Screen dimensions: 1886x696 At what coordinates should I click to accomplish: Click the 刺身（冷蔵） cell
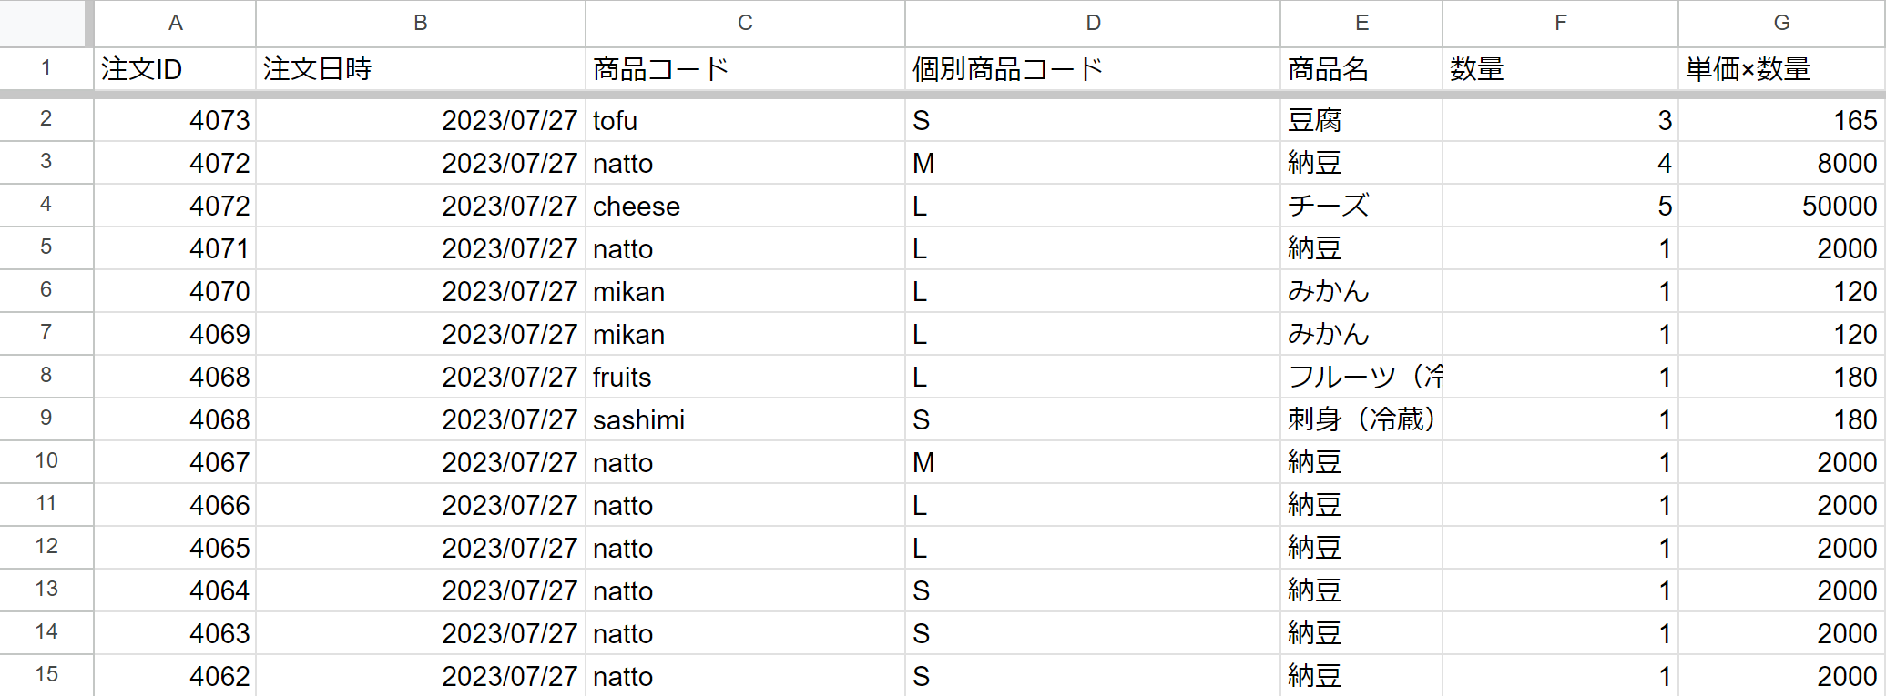[x=1361, y=419]
